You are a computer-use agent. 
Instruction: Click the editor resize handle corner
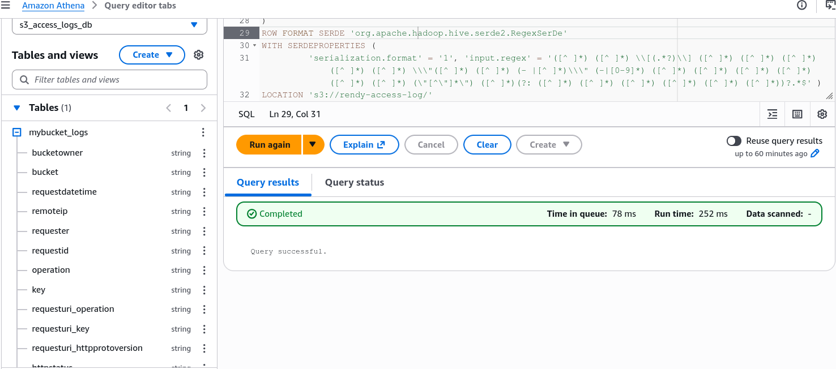[x=830, y=97]
